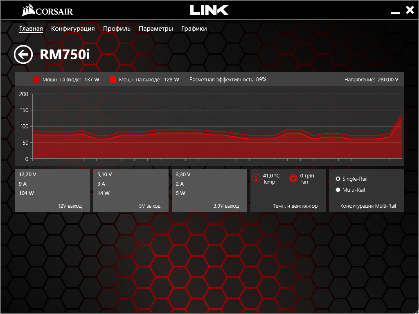Click the input power dark red swatch
Viewport: 419px width, 314px height.
coord(36,80)
